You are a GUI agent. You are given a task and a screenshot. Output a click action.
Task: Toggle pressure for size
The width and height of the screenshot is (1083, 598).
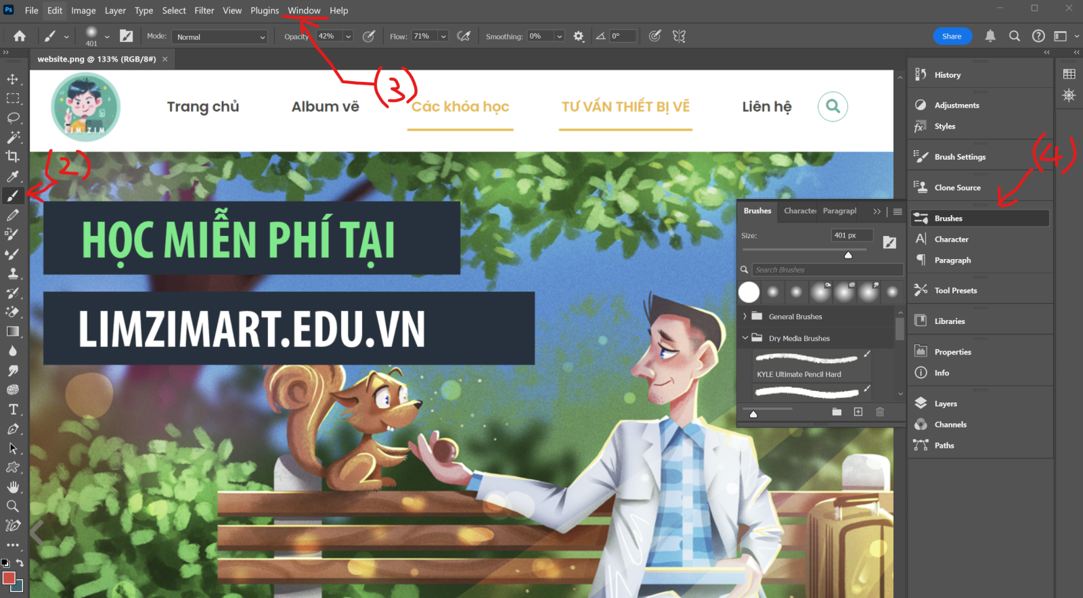[655, 37]
